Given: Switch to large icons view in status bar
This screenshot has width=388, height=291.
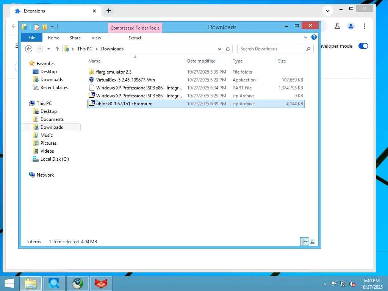Looking at the screenshot, I should [313, 241].
